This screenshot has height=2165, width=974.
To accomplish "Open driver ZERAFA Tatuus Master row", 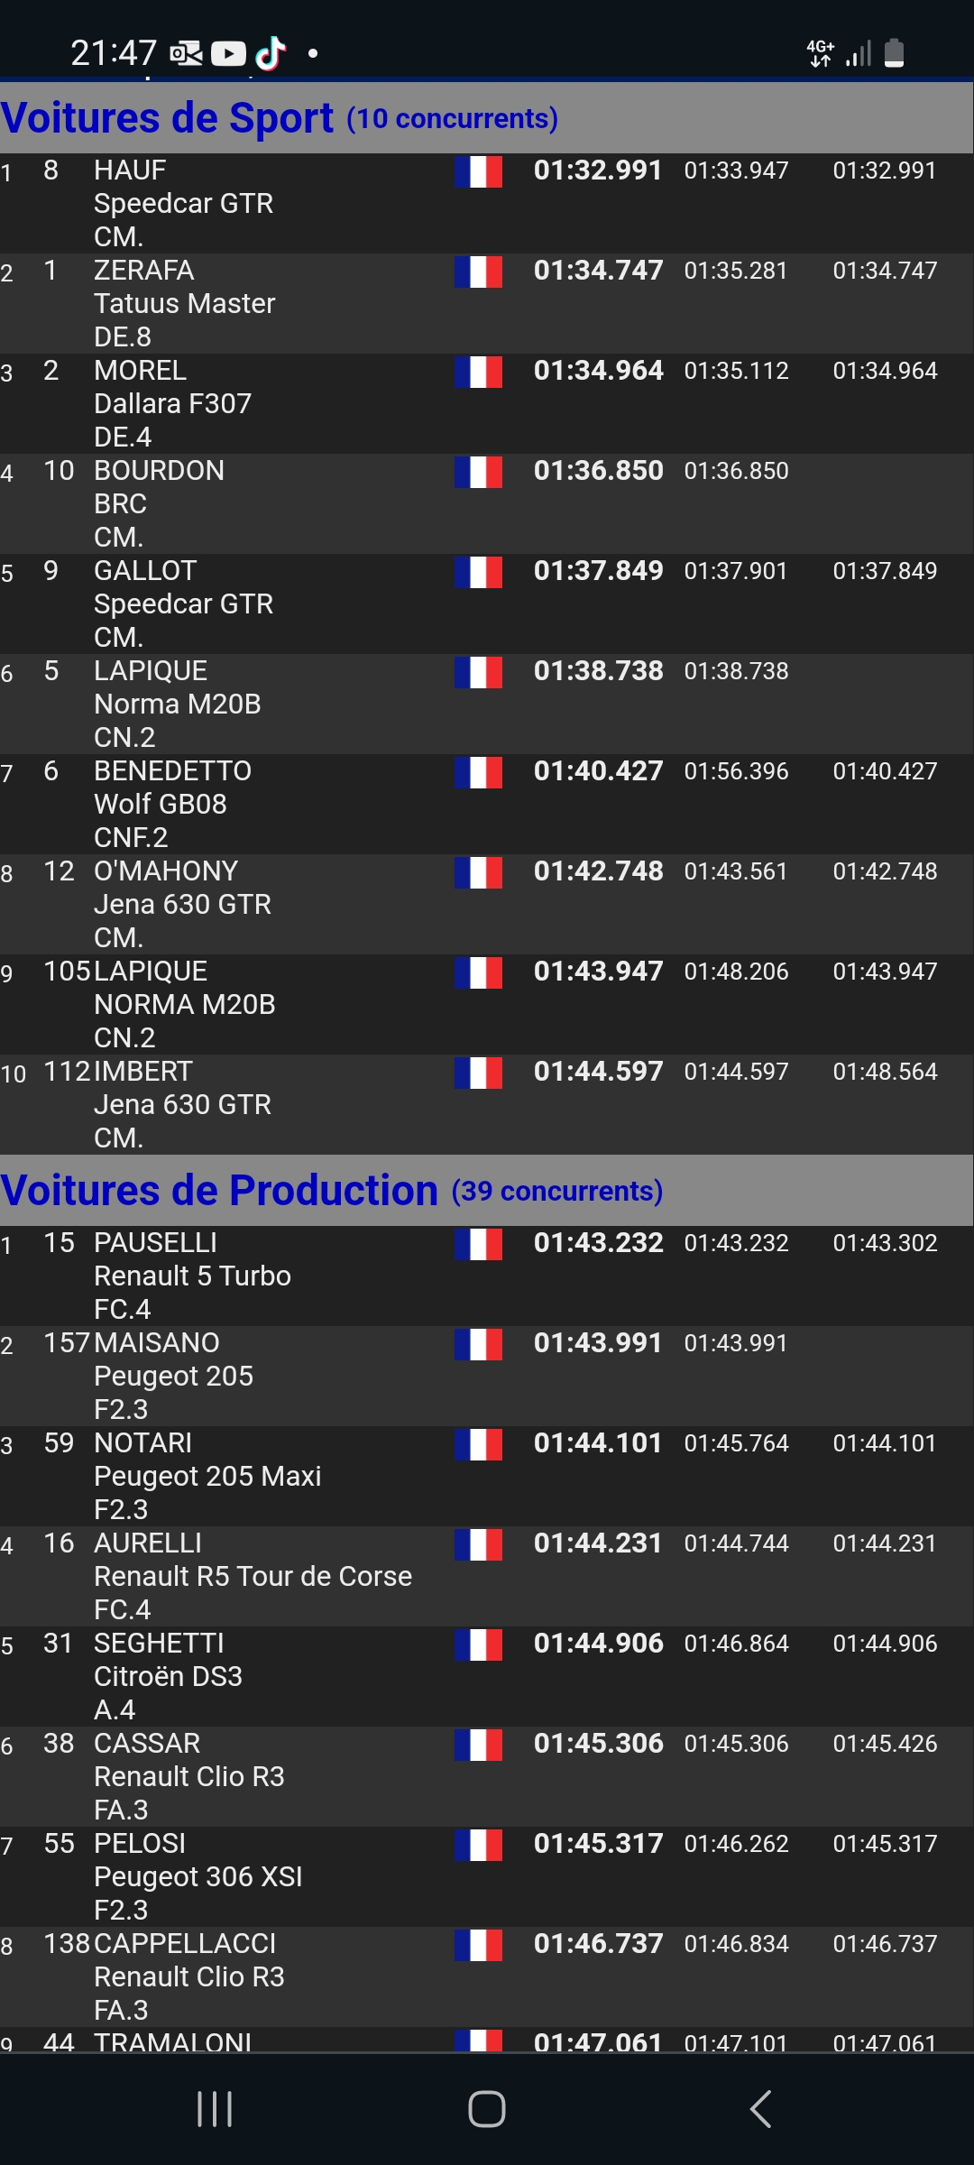I will (x=487, y=303).
